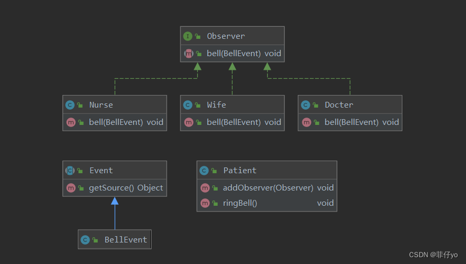The width and height of the screenshot is (466, 264).
Task: Select the getSource() Object row in Event
Action: [115, 188]
